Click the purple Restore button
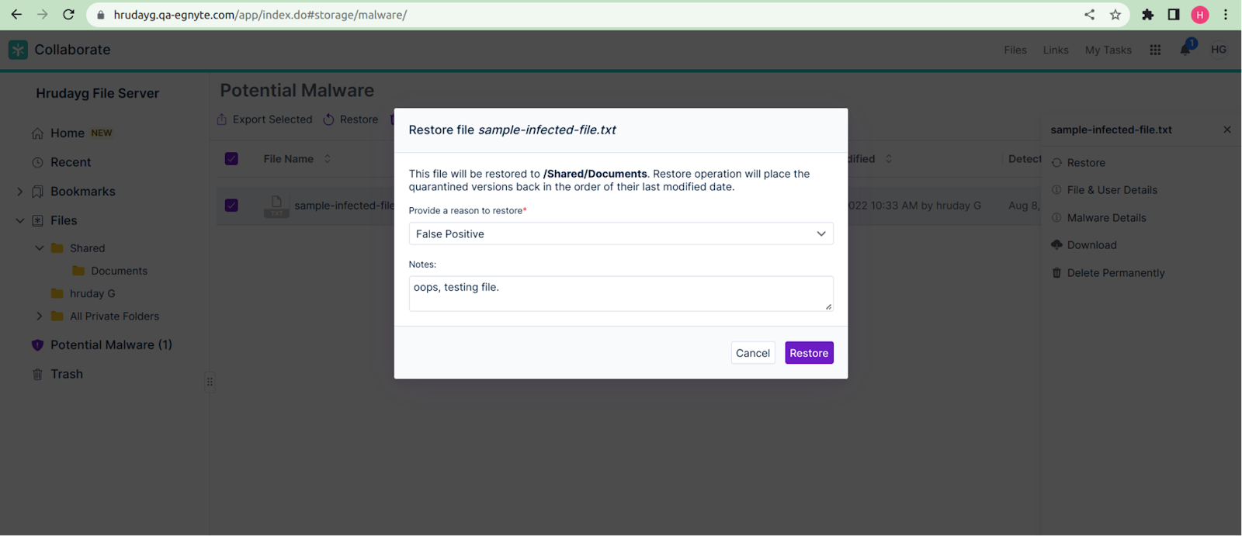The image size is (1242, 536). pos(809,353)
